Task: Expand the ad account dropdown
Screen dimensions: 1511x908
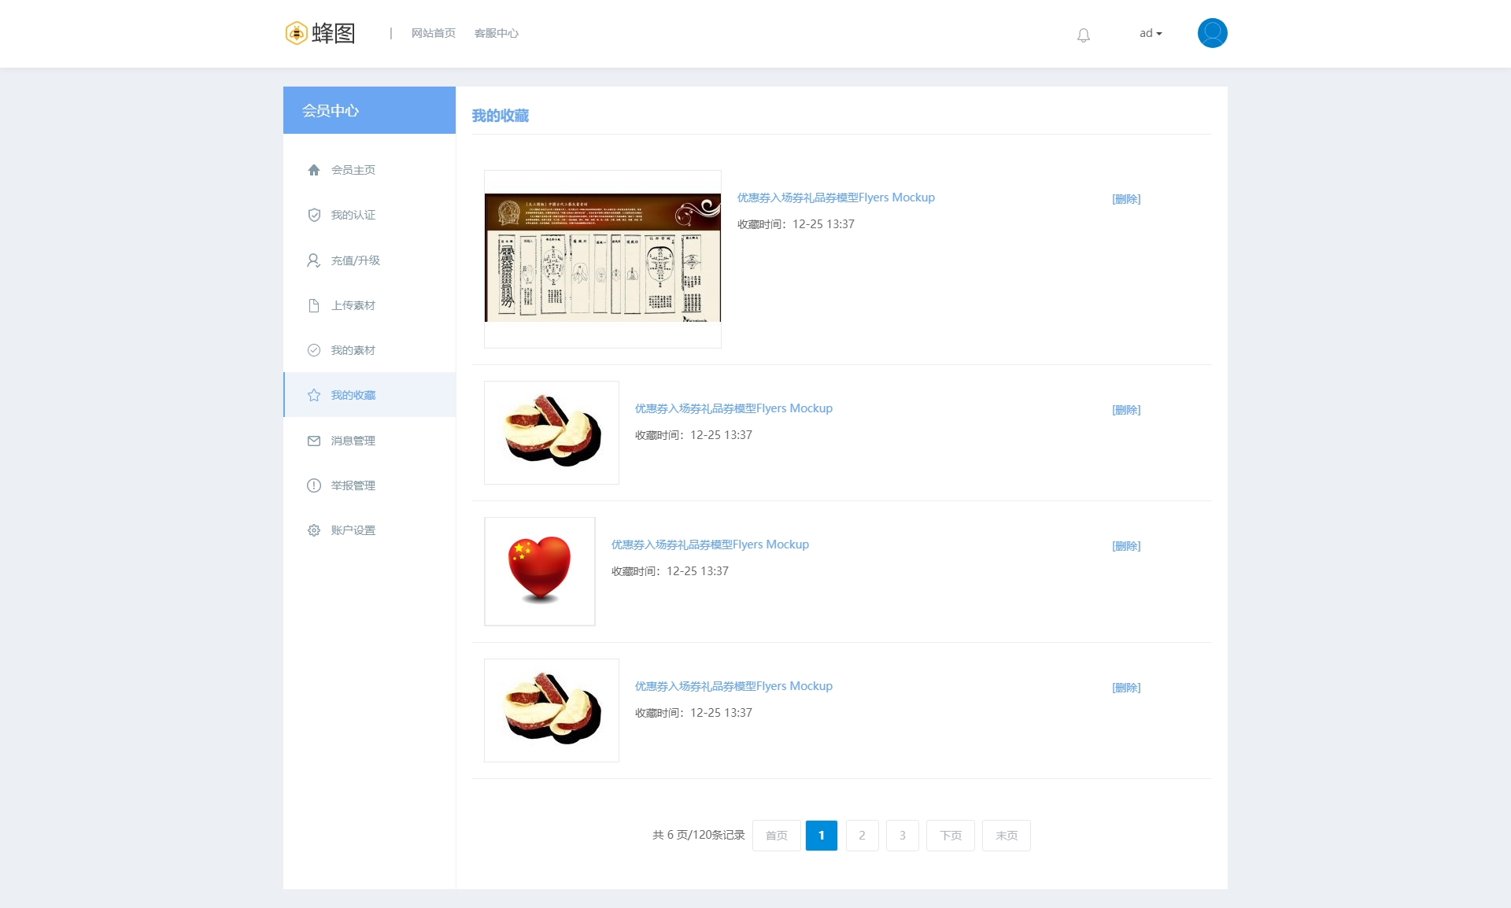Action: click(1151, 33)
